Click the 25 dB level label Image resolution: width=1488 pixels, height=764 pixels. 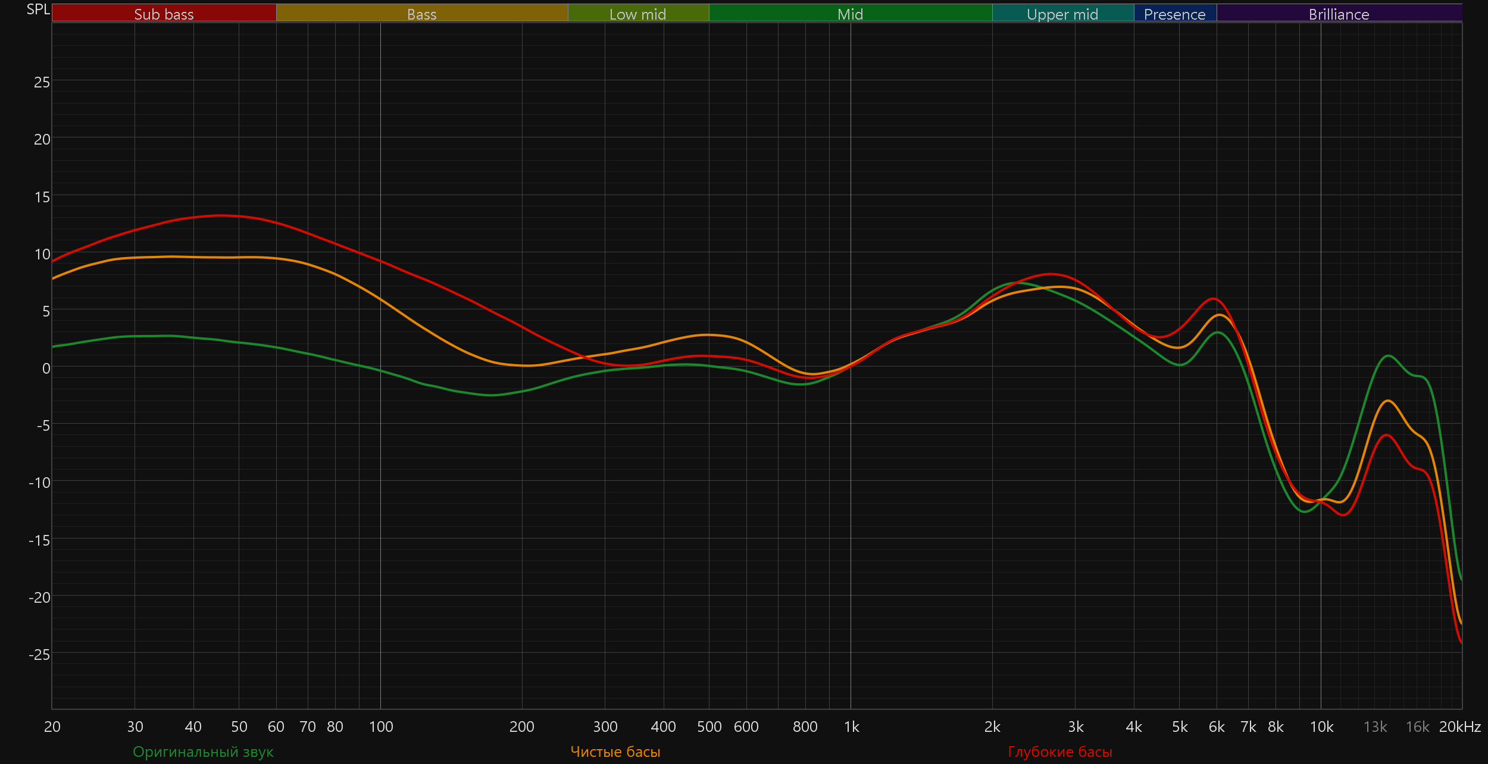[42, 82]
